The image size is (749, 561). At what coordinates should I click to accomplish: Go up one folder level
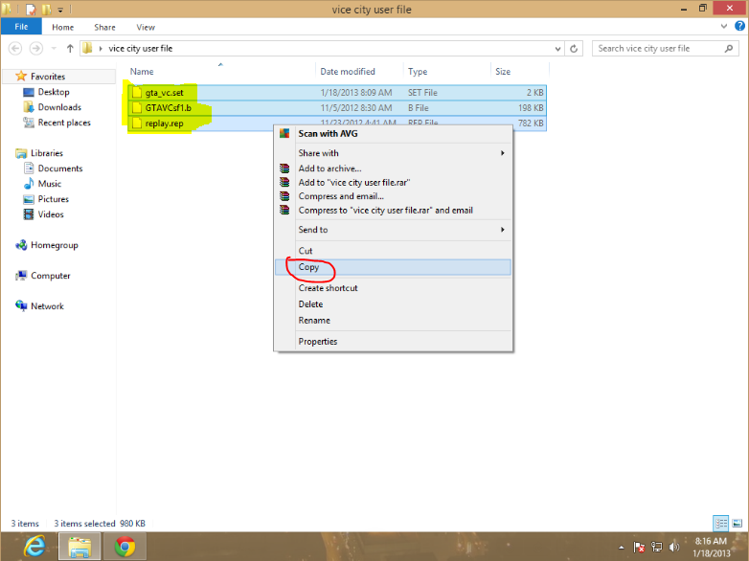(x=70, y=48)
